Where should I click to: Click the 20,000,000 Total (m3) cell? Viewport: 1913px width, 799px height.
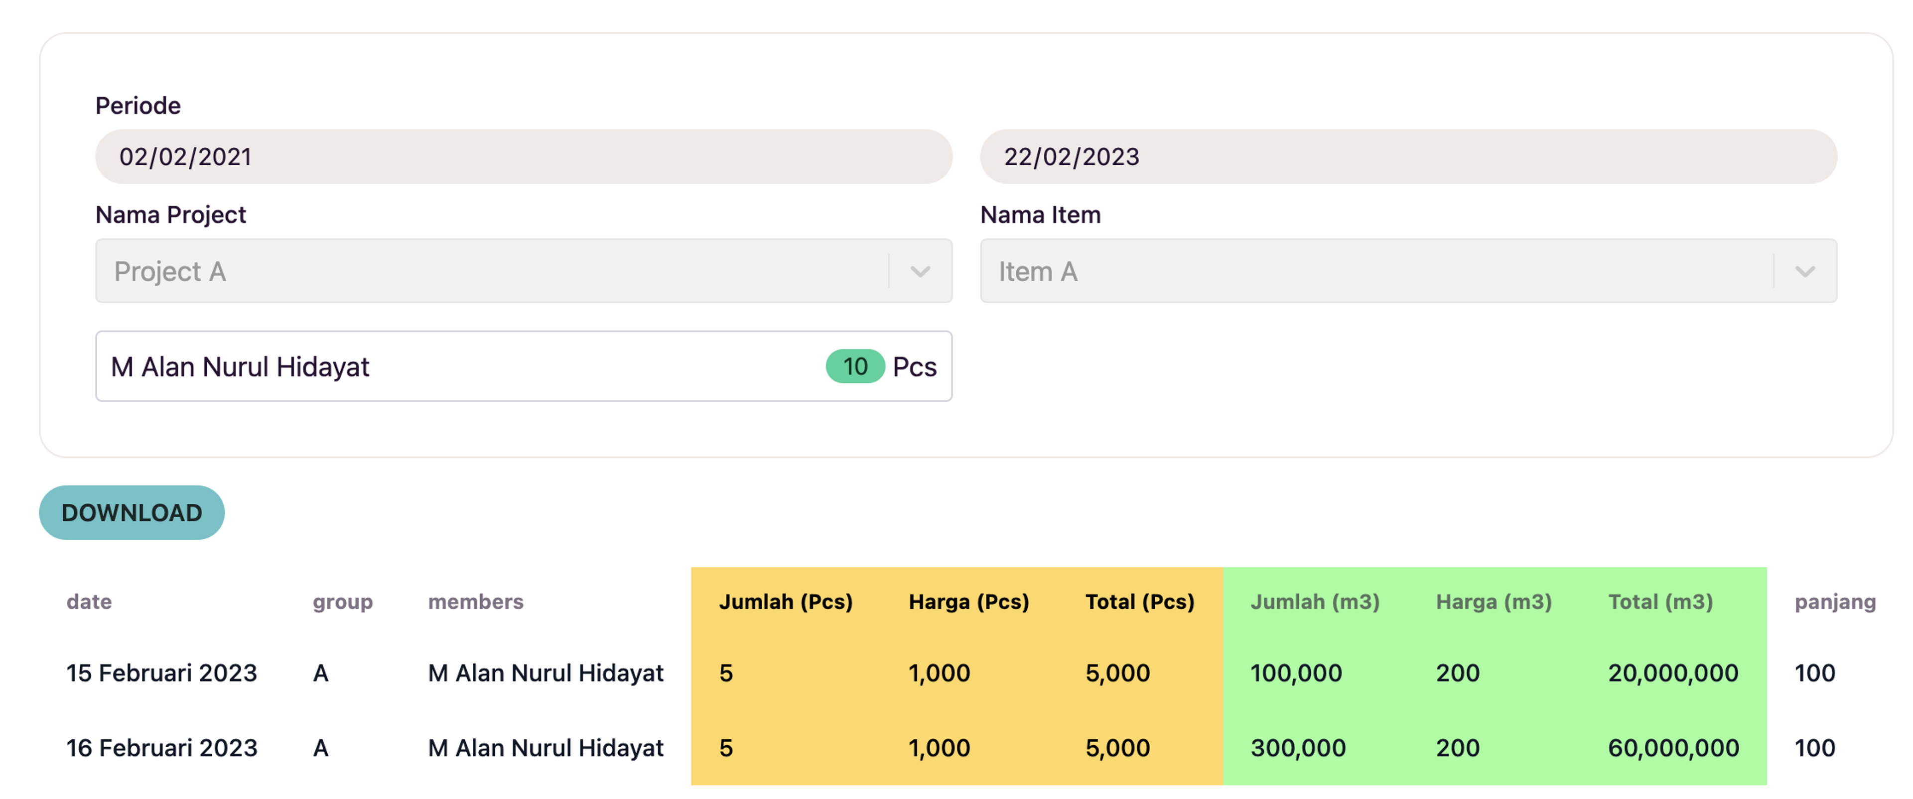(1672, 673)
